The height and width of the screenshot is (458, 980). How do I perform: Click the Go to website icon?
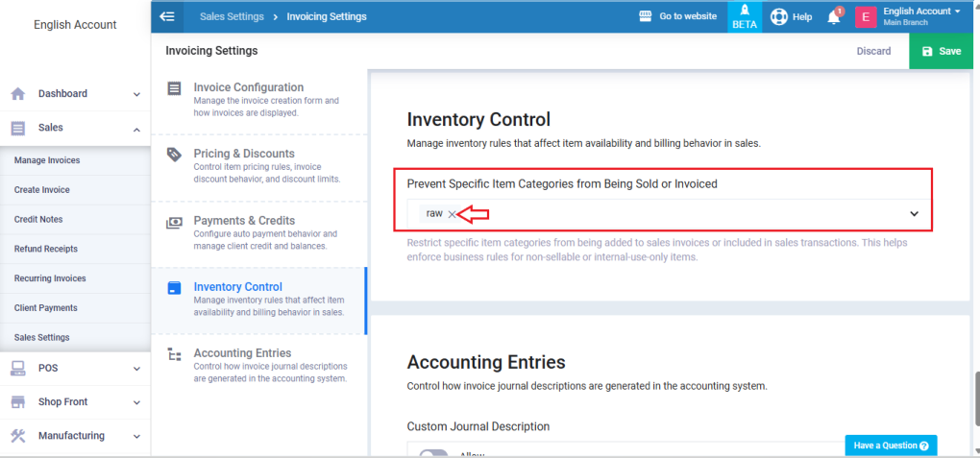[x=646, y=16]
